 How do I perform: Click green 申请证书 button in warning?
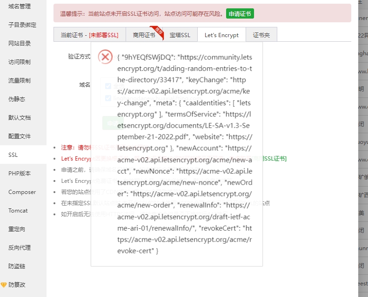point(240,14)
